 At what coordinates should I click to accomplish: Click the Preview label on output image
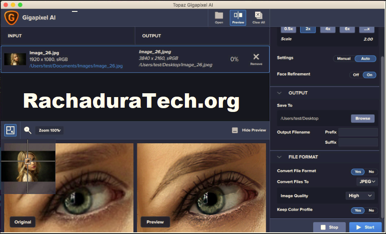click(155, 222)
